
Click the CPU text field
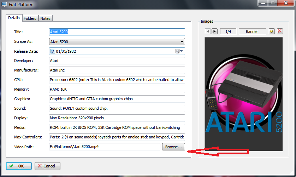117,80
